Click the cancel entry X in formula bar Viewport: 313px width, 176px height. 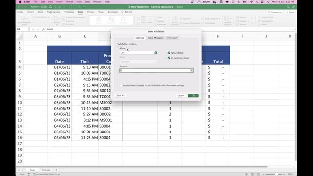coord(33,29)
